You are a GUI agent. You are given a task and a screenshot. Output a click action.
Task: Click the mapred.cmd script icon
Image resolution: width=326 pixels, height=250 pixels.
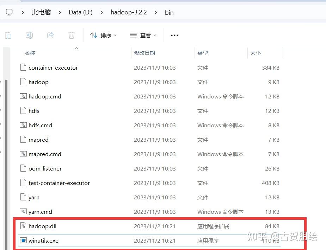click(x=23, y=154)
